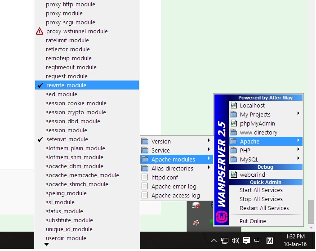Click the Service folder icon

145,150
